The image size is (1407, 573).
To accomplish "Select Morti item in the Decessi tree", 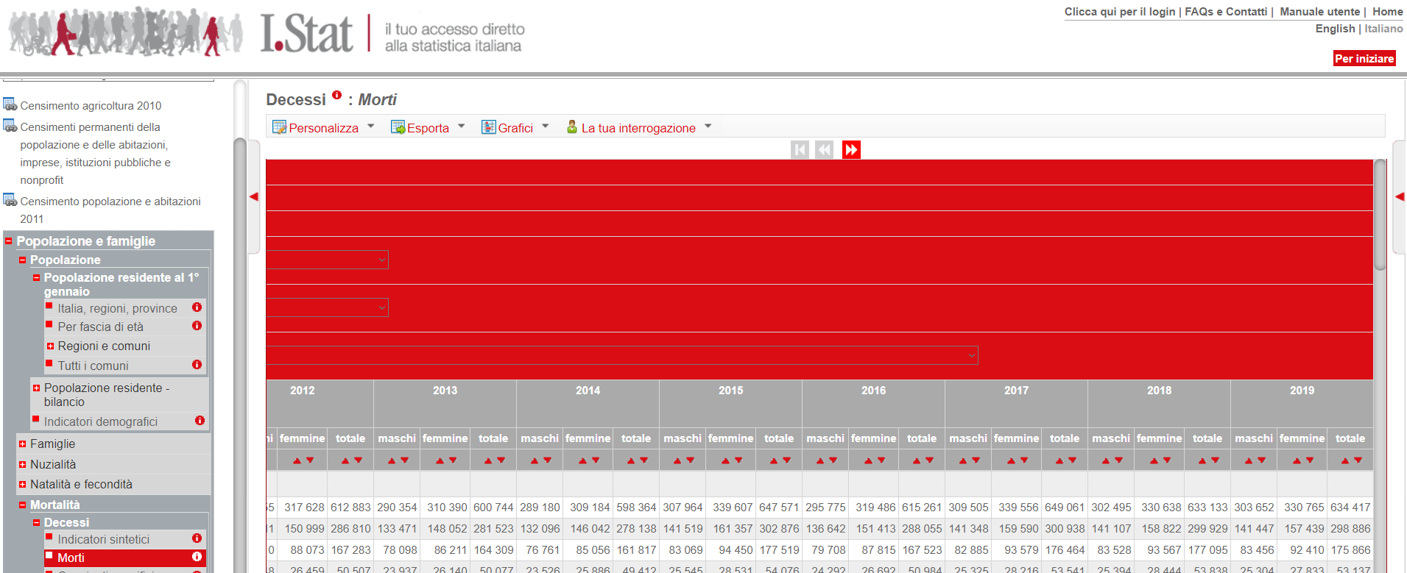I will click(71, 558).
